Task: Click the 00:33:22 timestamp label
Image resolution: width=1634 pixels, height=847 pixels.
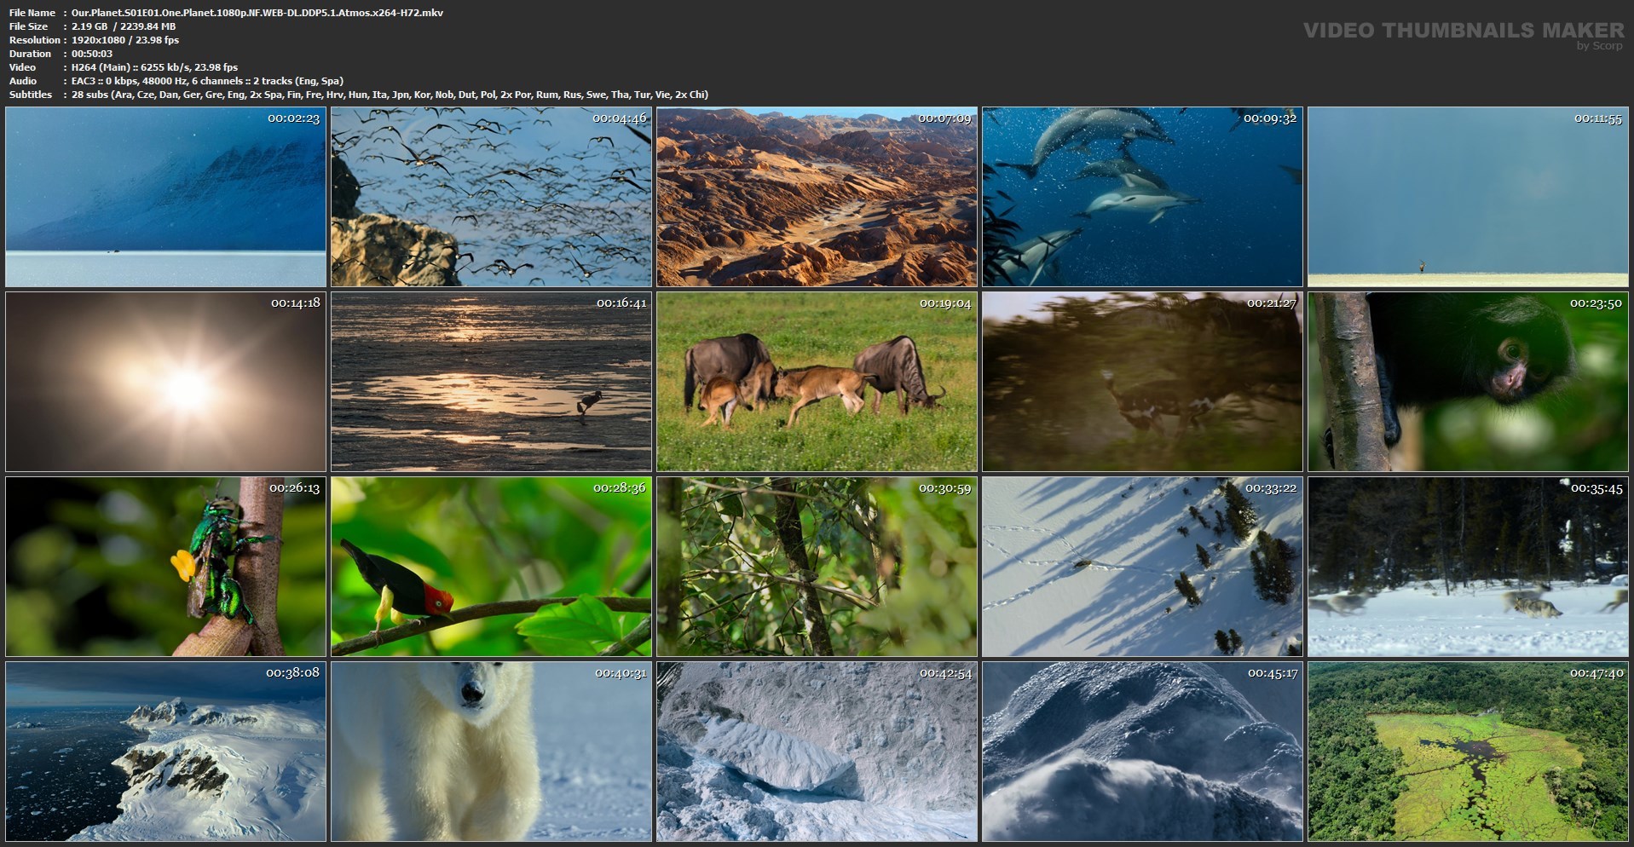Action: click(1271, 488)
